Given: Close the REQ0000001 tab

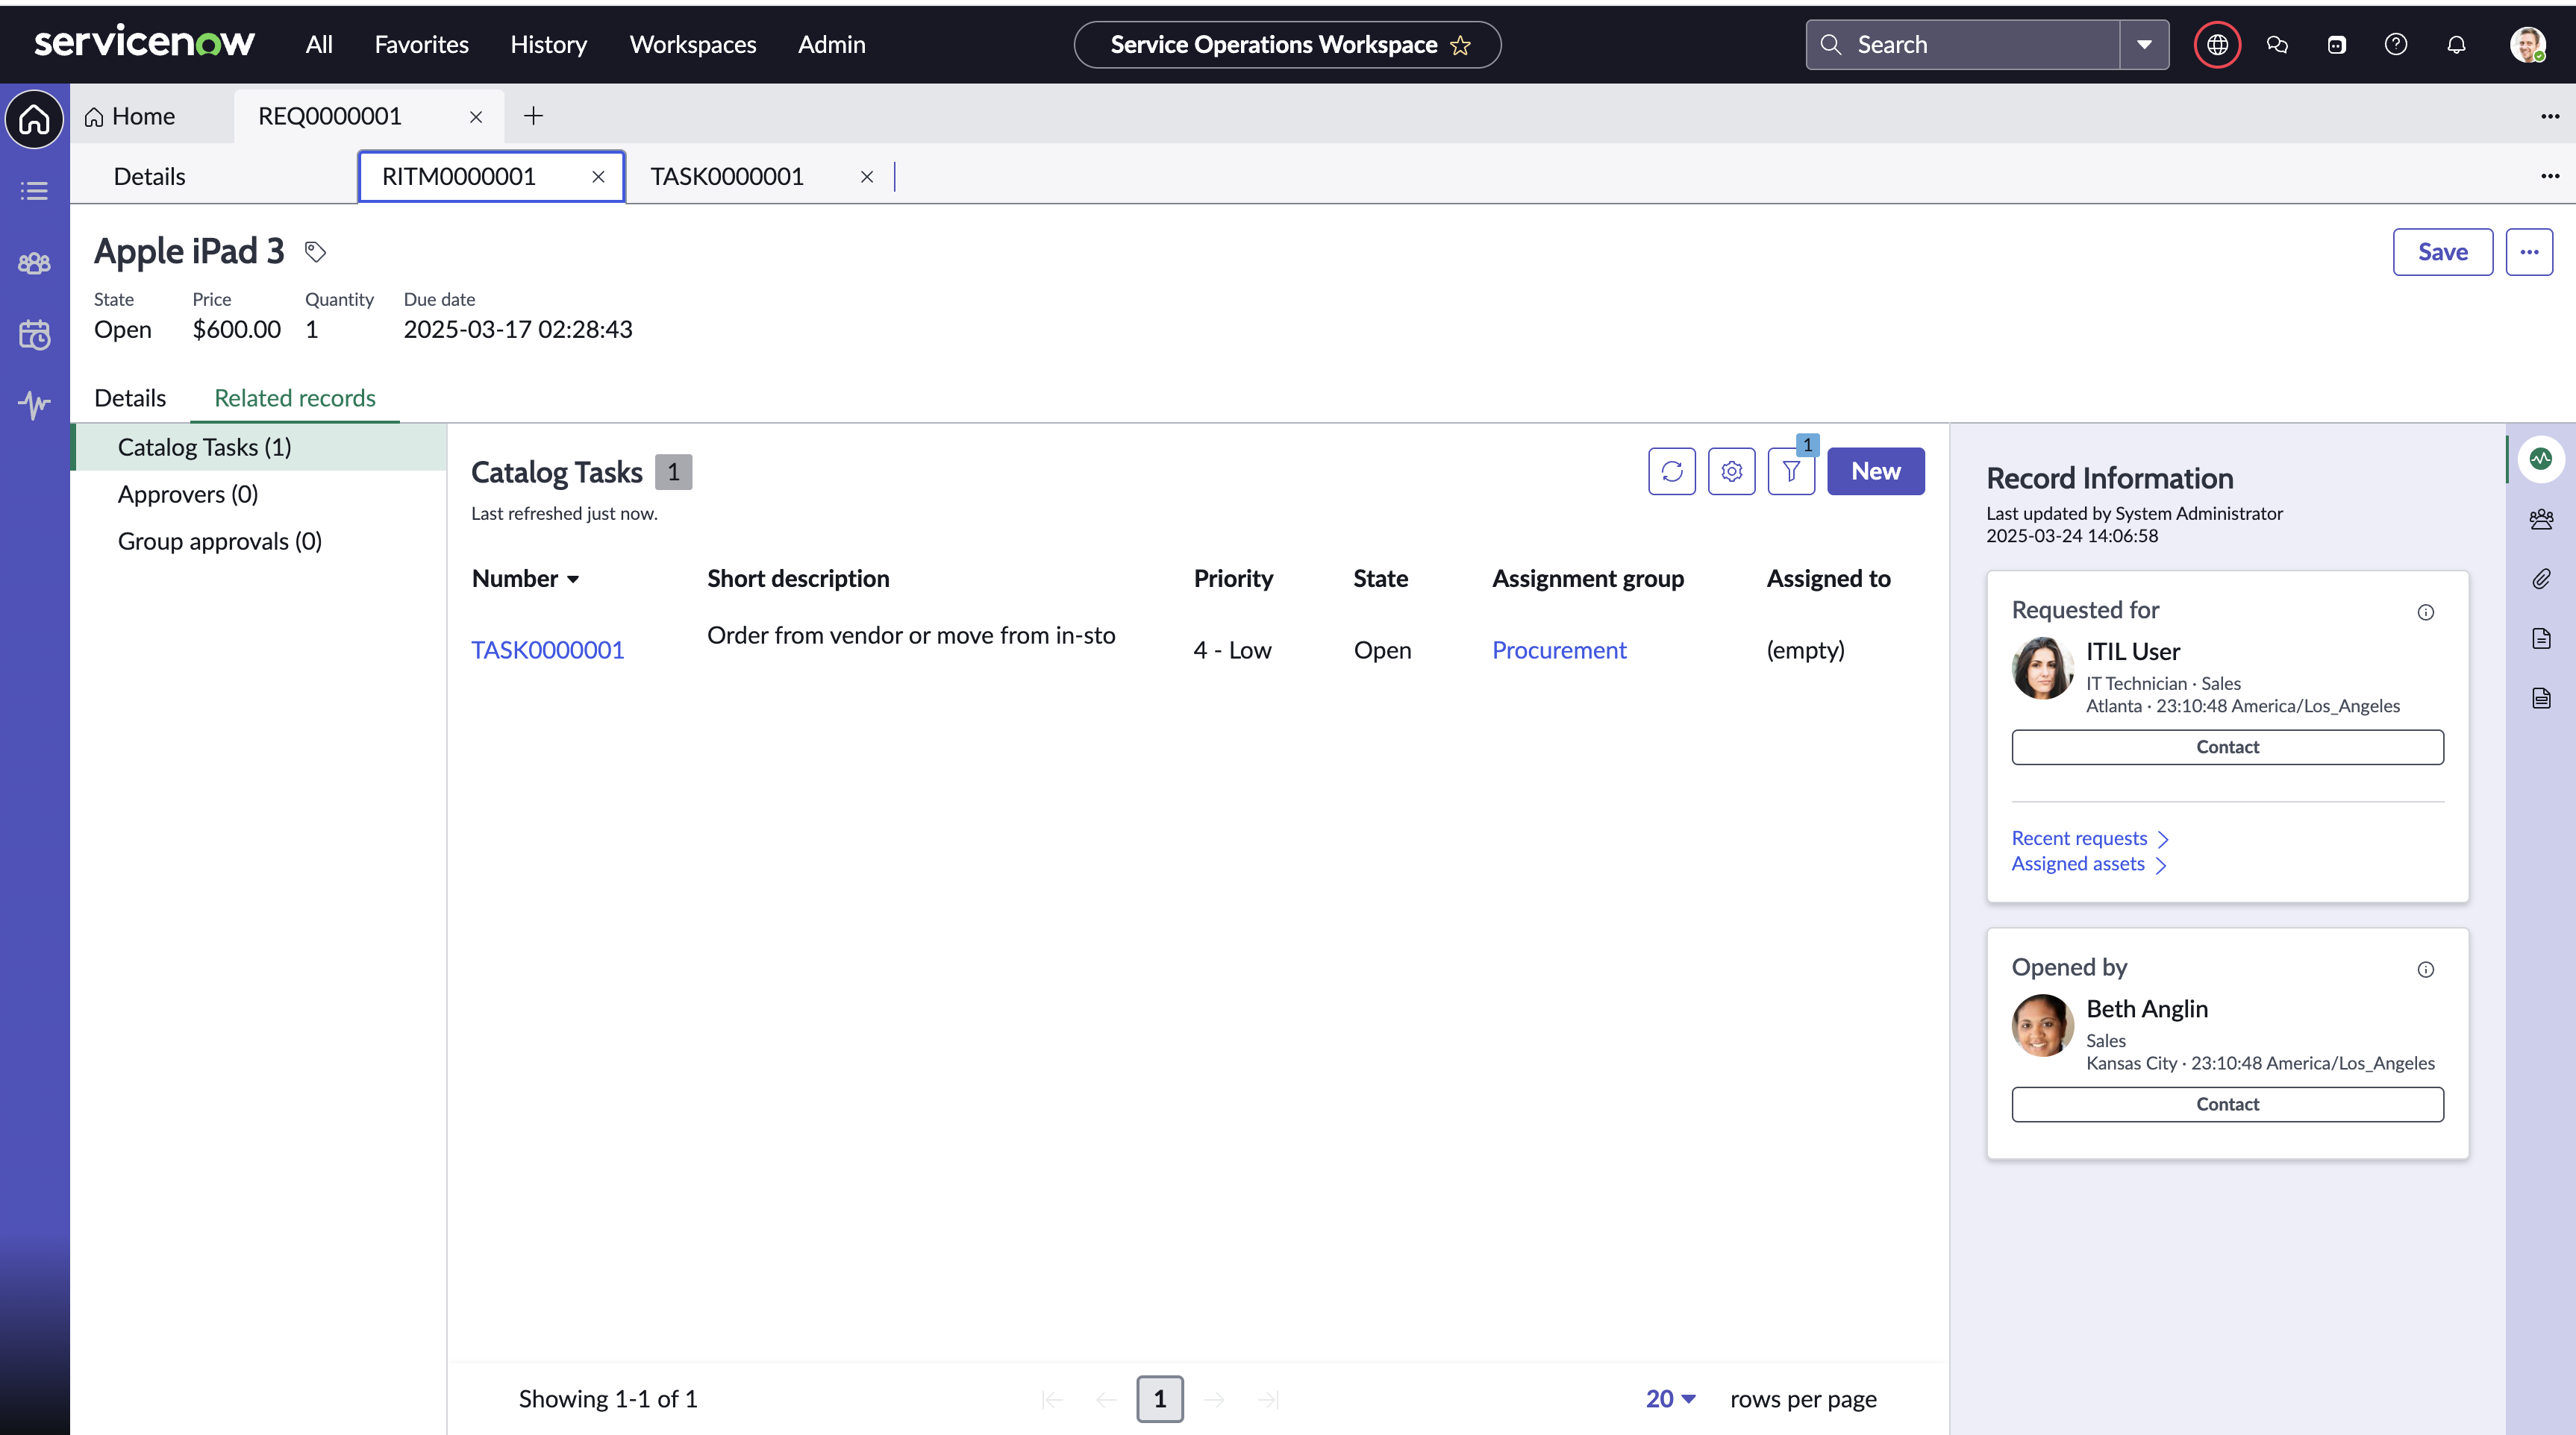Looking at the screenshot, I should click(476, 117).
